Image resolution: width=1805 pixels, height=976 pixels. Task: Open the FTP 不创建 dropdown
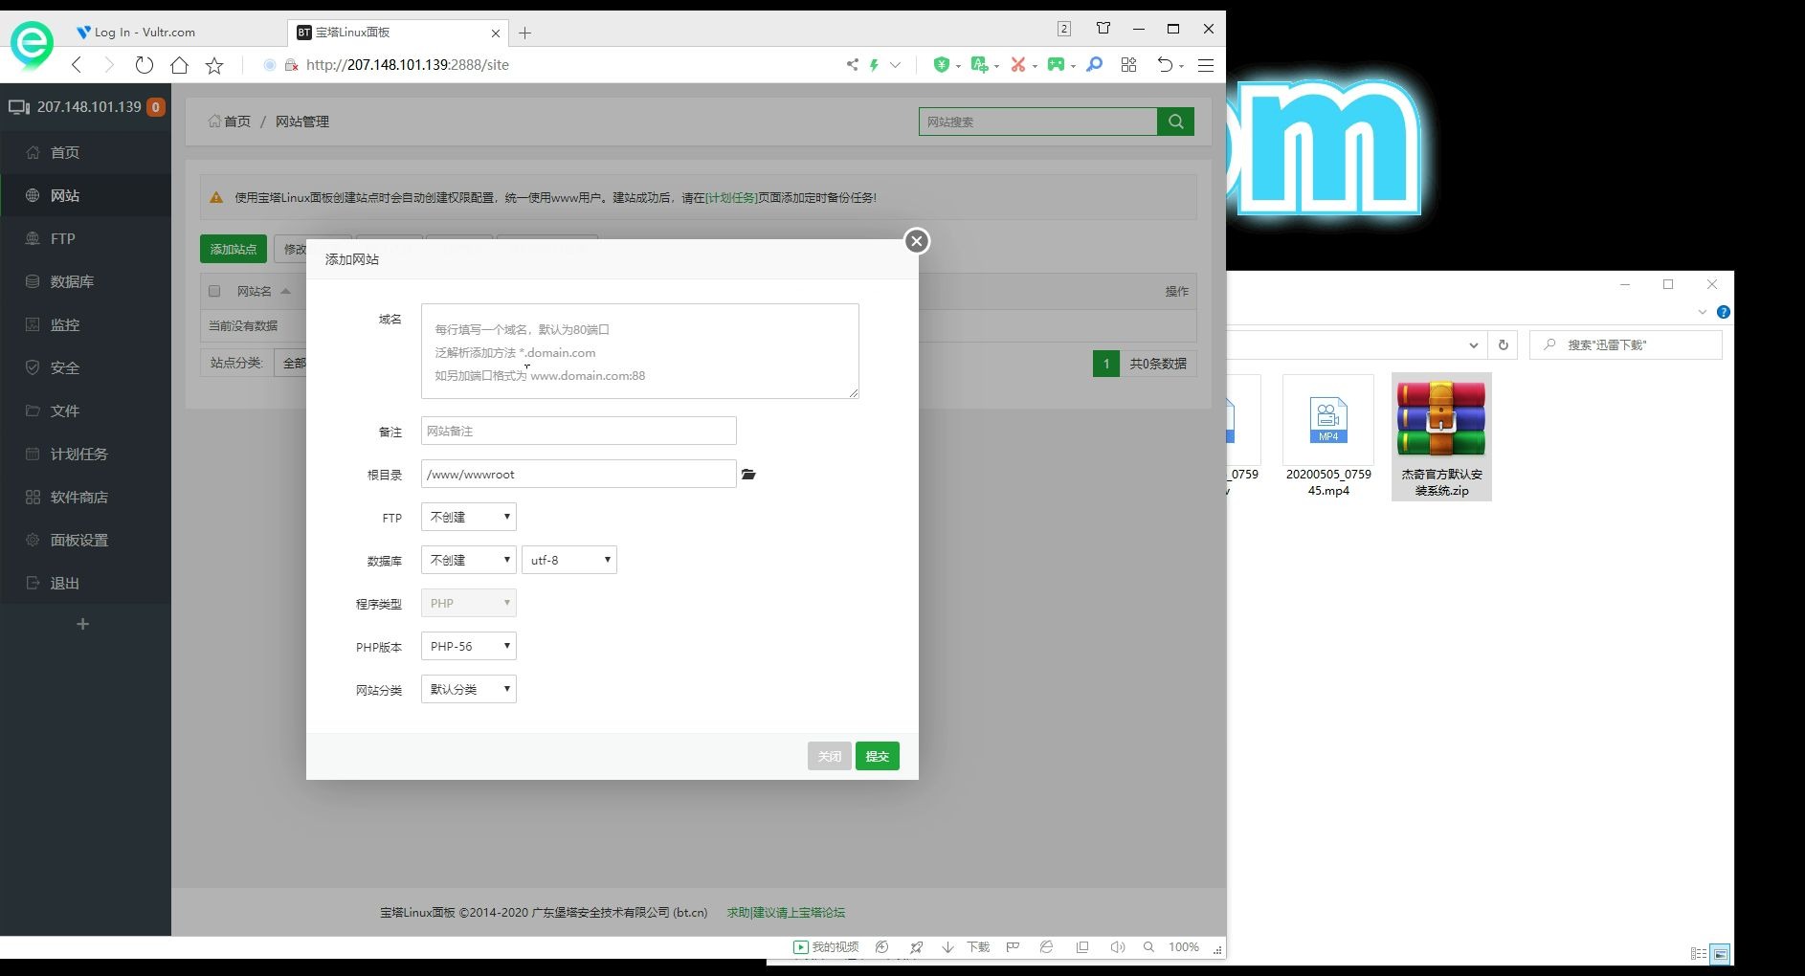coord(469,517)
